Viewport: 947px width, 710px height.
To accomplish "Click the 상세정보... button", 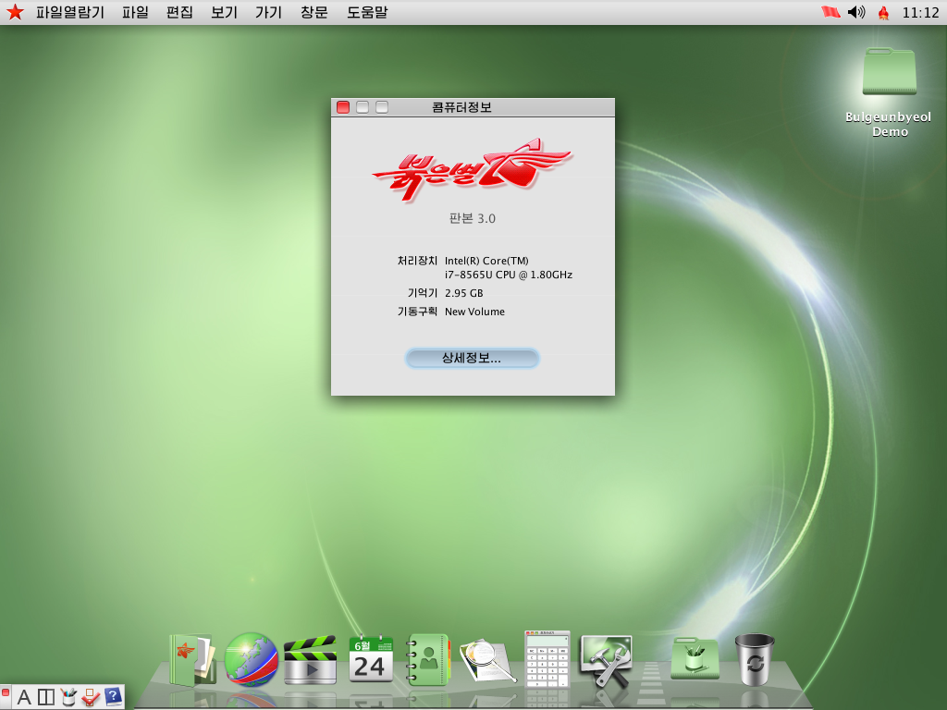I will (x=472, y=358).
